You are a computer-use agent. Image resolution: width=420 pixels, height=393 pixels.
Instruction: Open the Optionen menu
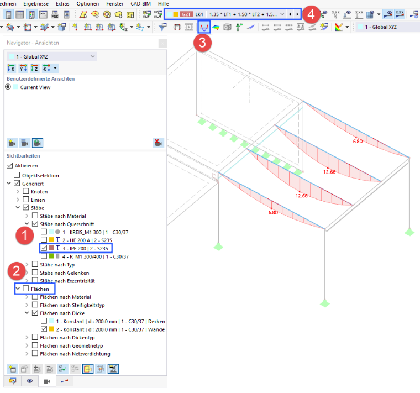tap(87, 3)
